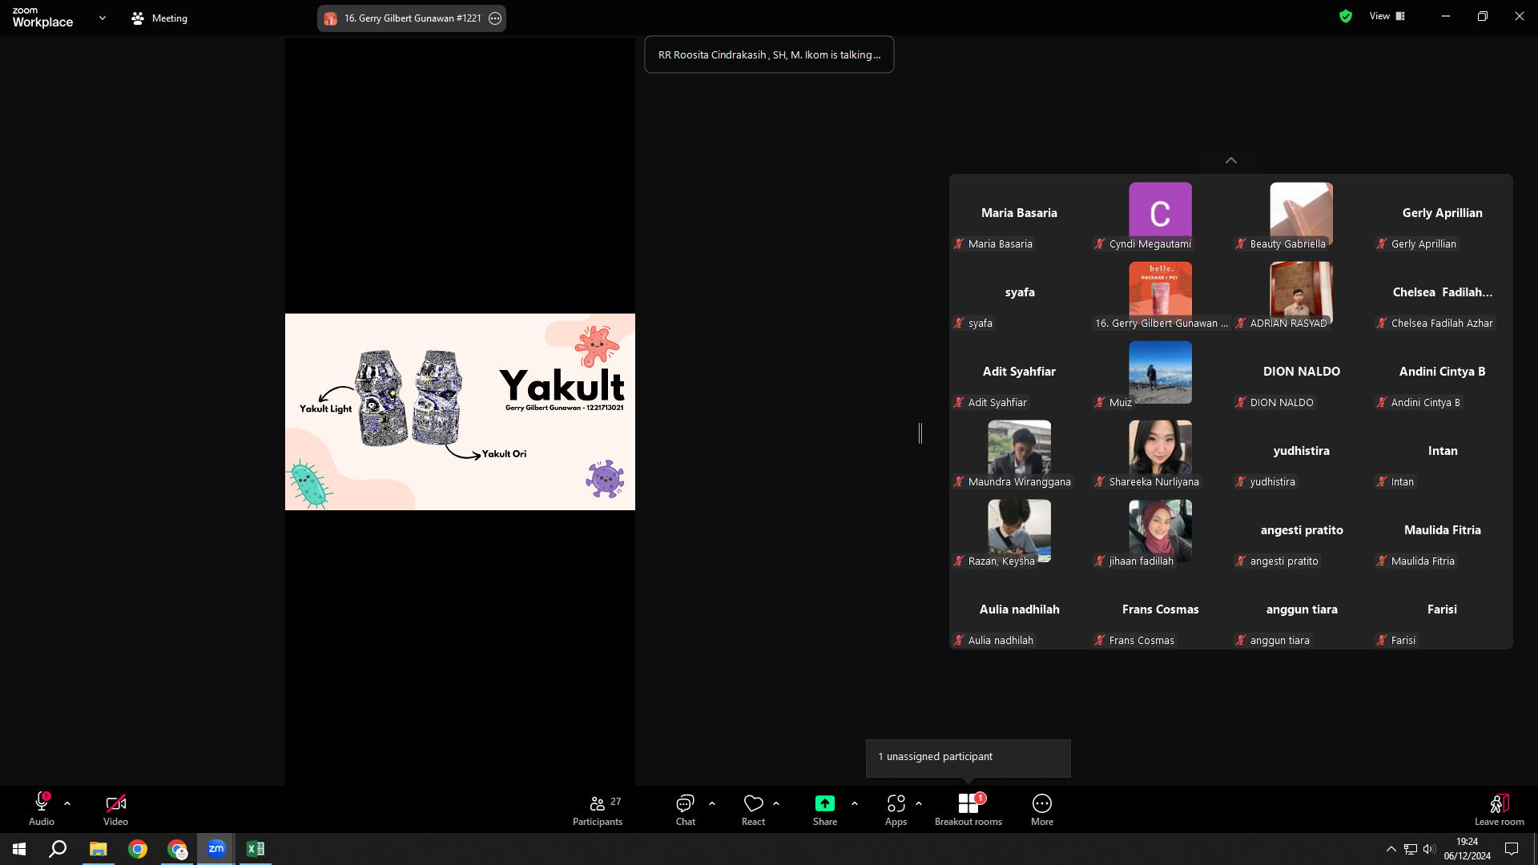Open the taskbar volume control

pyautogui.click(x=1430, y=849)
